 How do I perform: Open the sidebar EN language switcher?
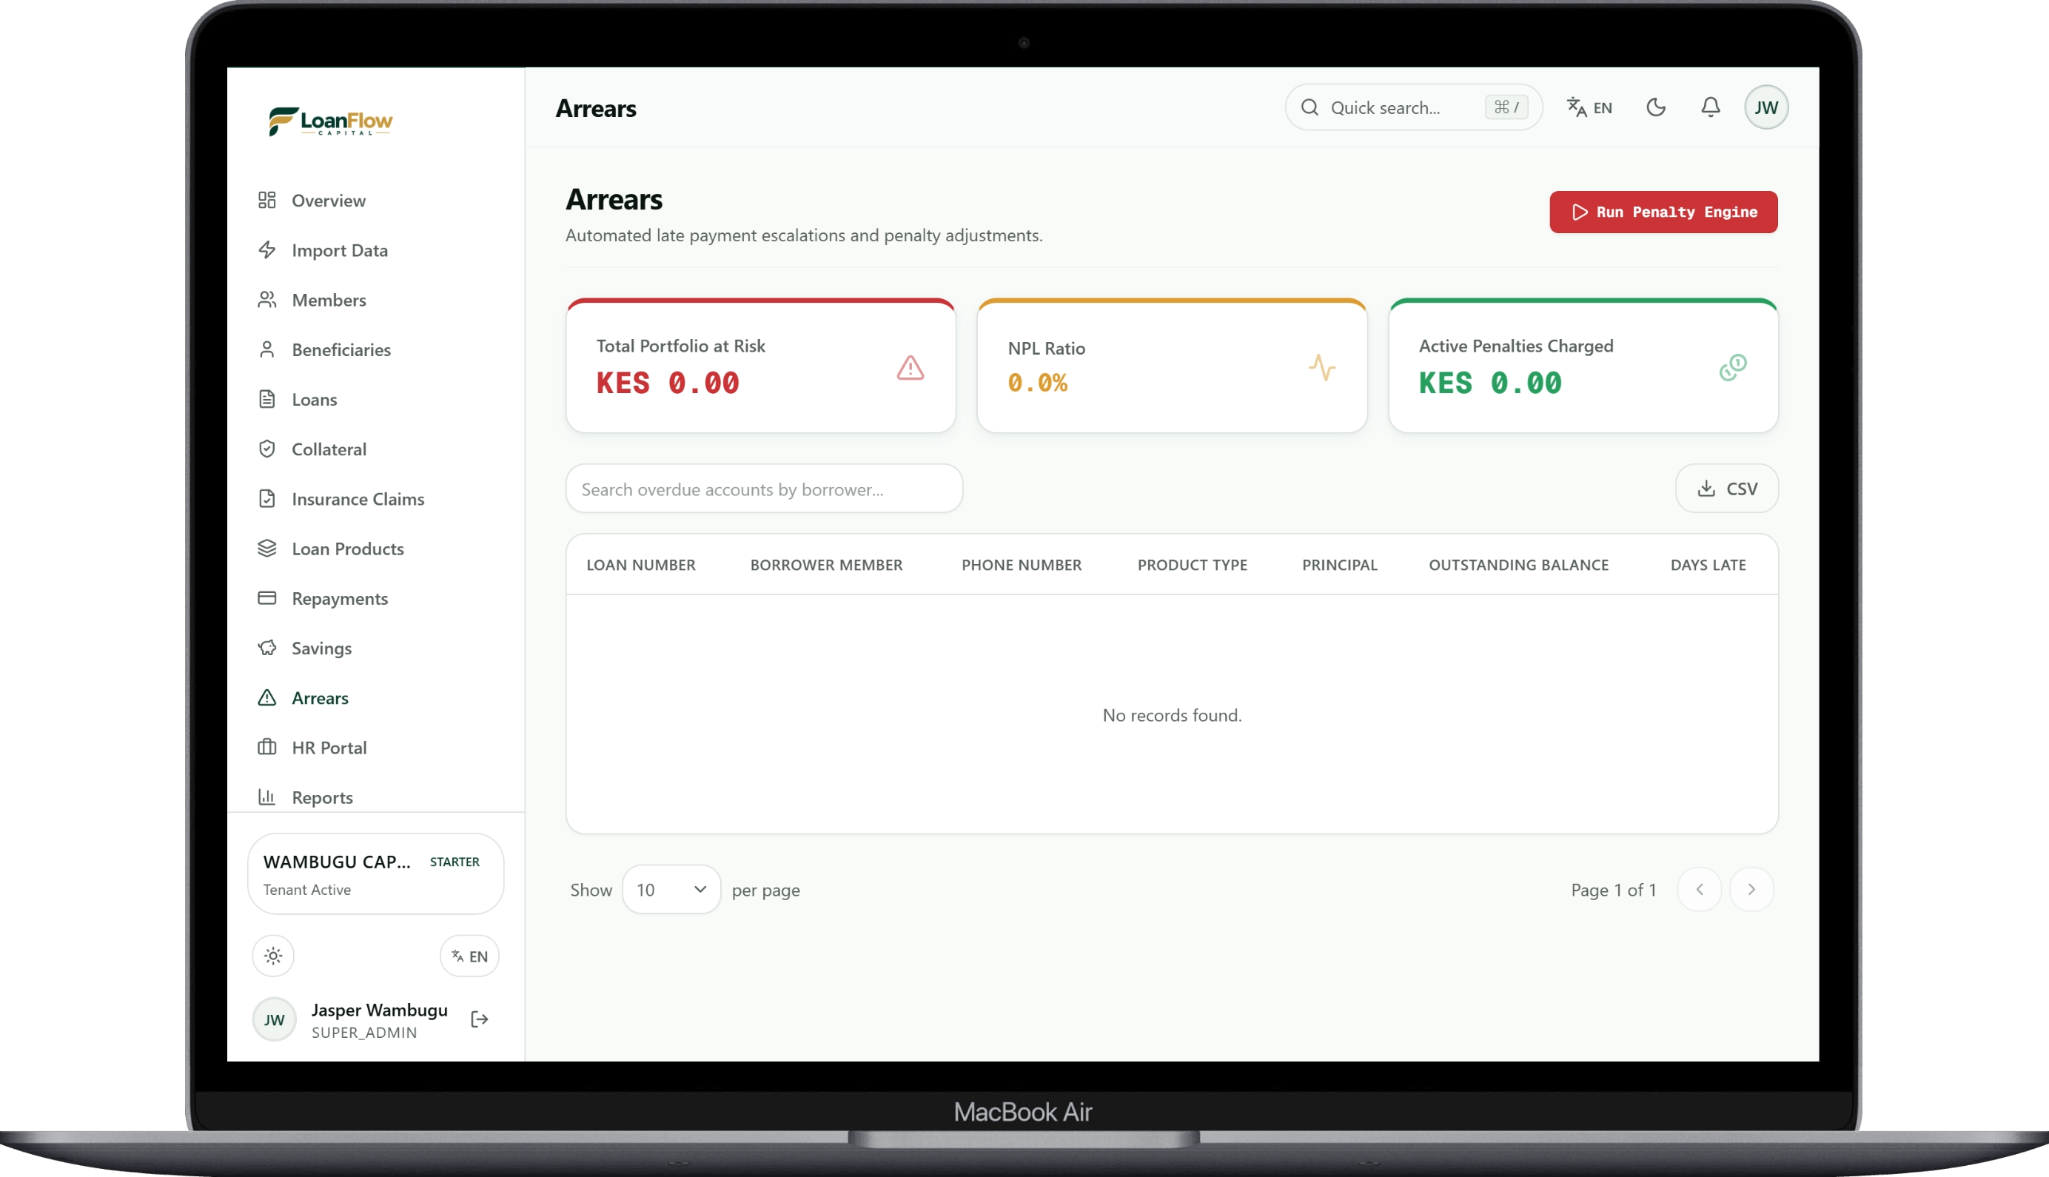point(469,956)
